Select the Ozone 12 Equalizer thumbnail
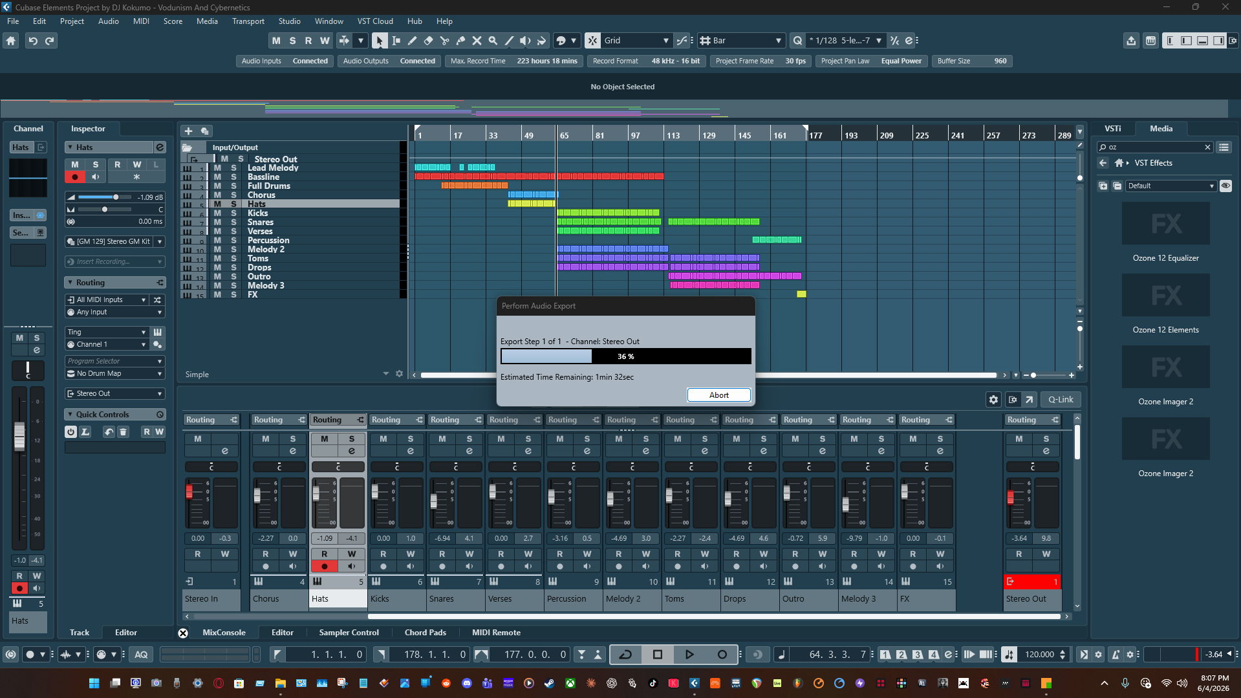Viewport: 1241px width, 698px height. [1165, 223]
